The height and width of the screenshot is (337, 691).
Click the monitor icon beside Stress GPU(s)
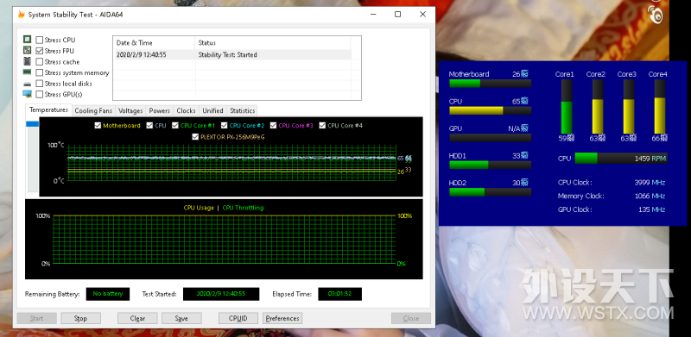click(28, 94)
